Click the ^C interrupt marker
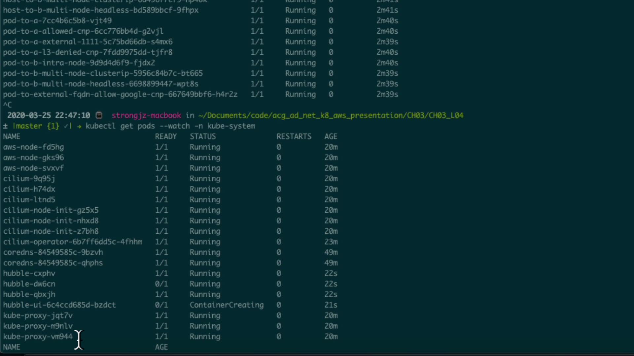634x356 pixels. pyautogui.click(x=7, y=105)
